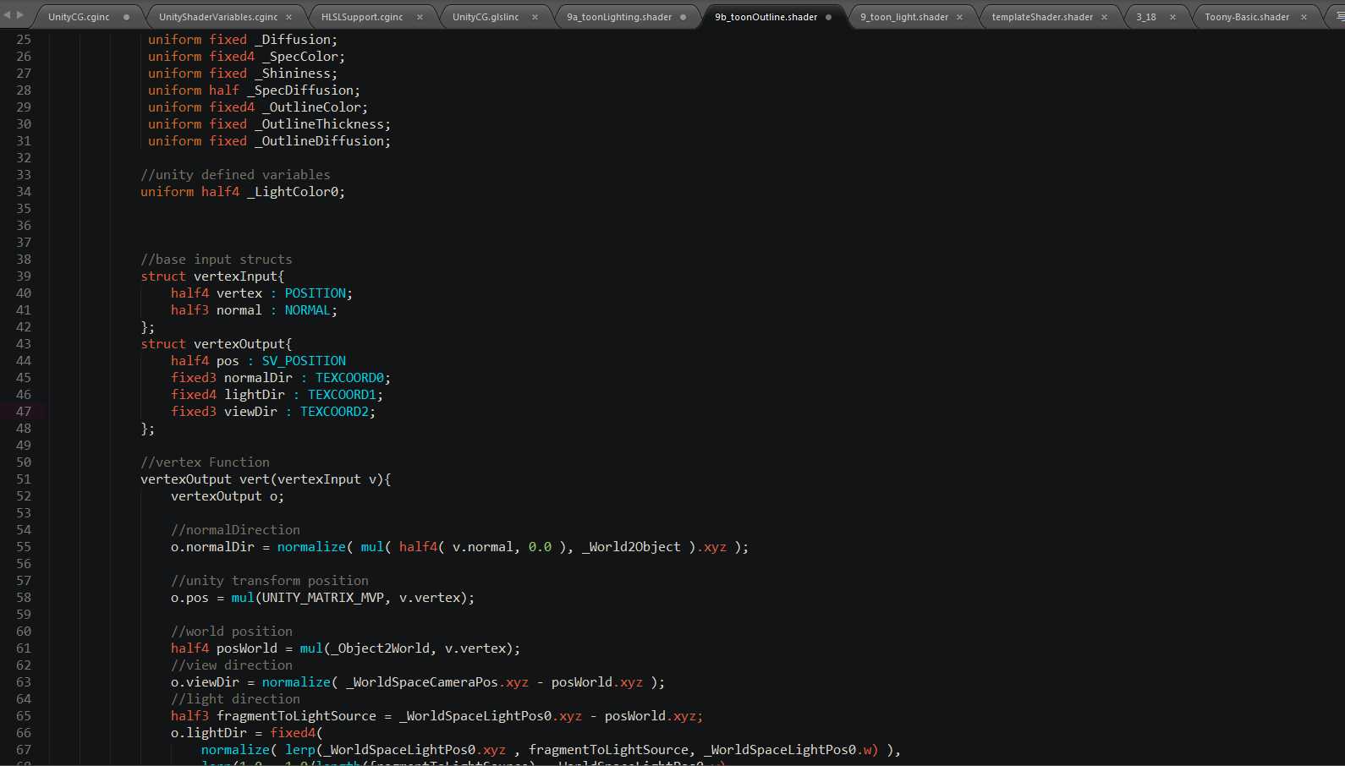Click TEXCOORD1 on line 46
The width and height of the screenshot is (1345, 766).
tap(342, 395)
